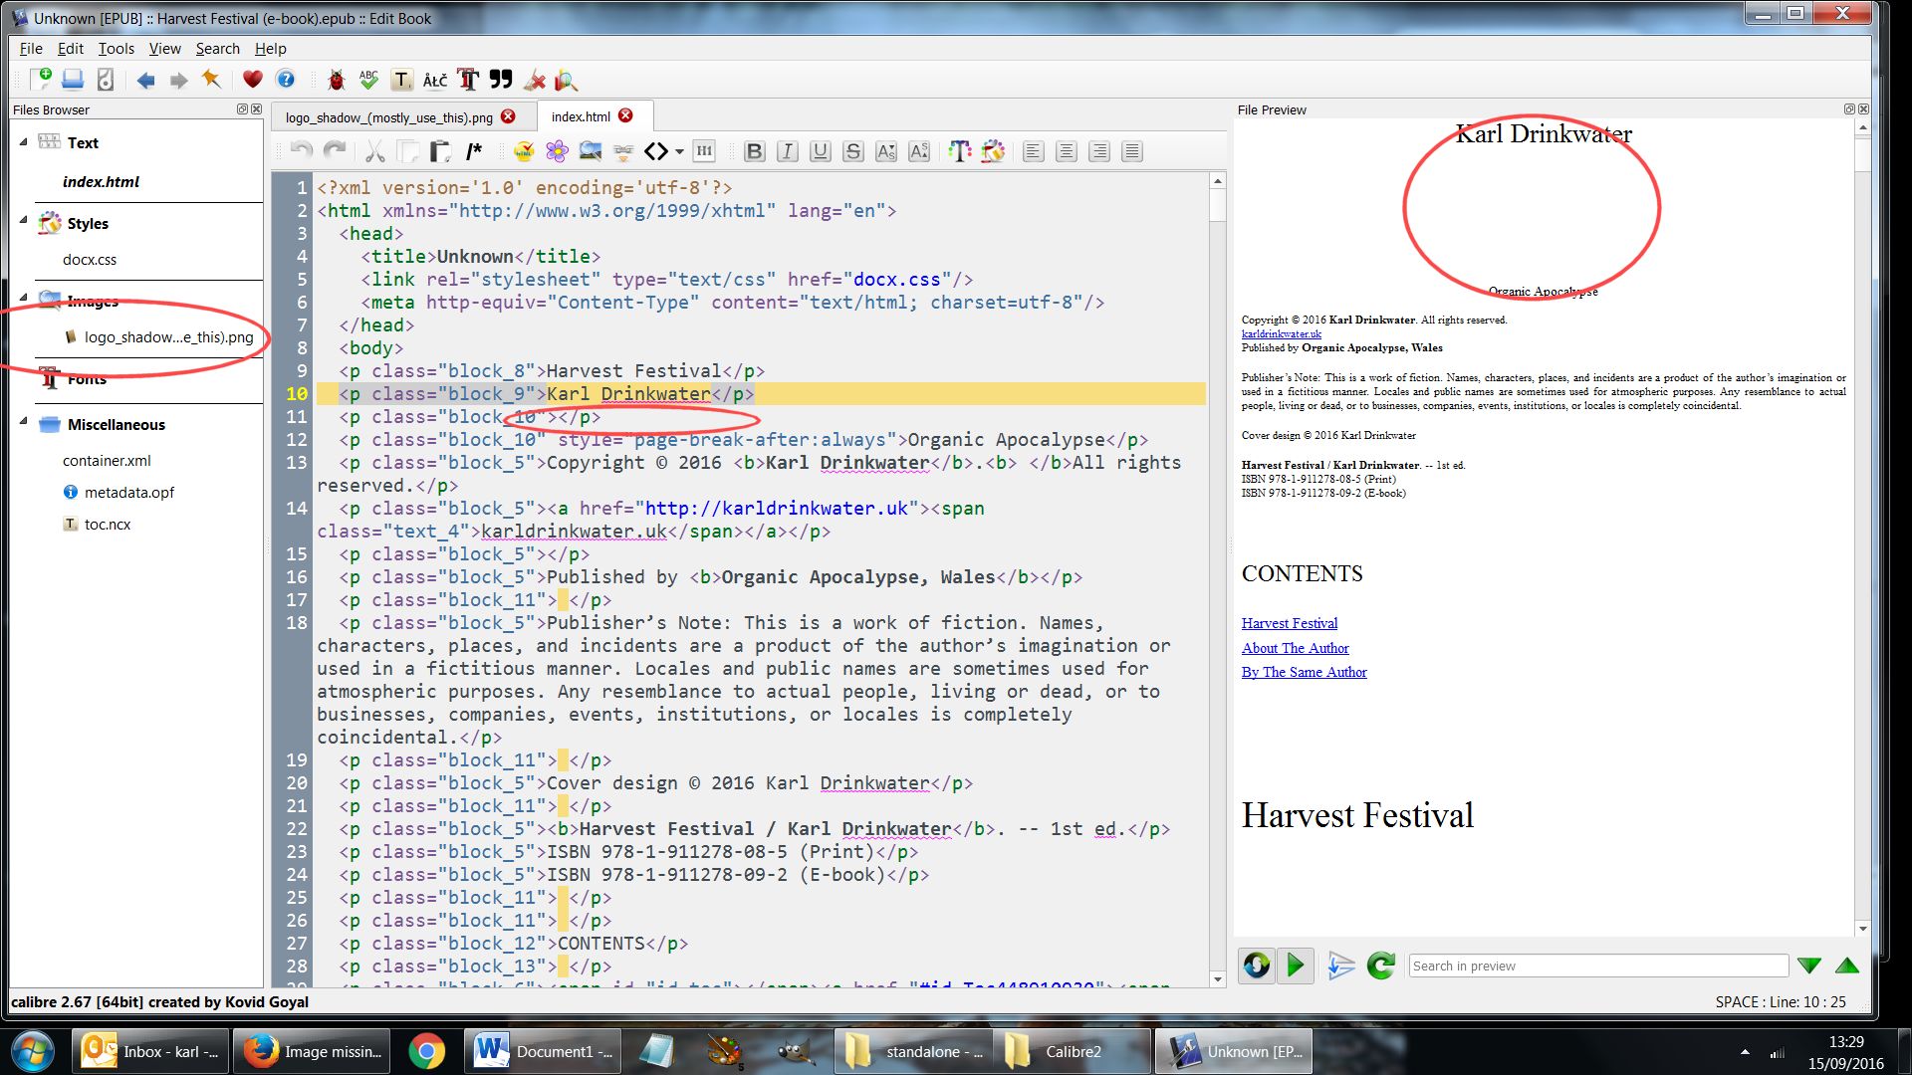Find next match with green down arrow
1912x1075 pixels.
1809,966
